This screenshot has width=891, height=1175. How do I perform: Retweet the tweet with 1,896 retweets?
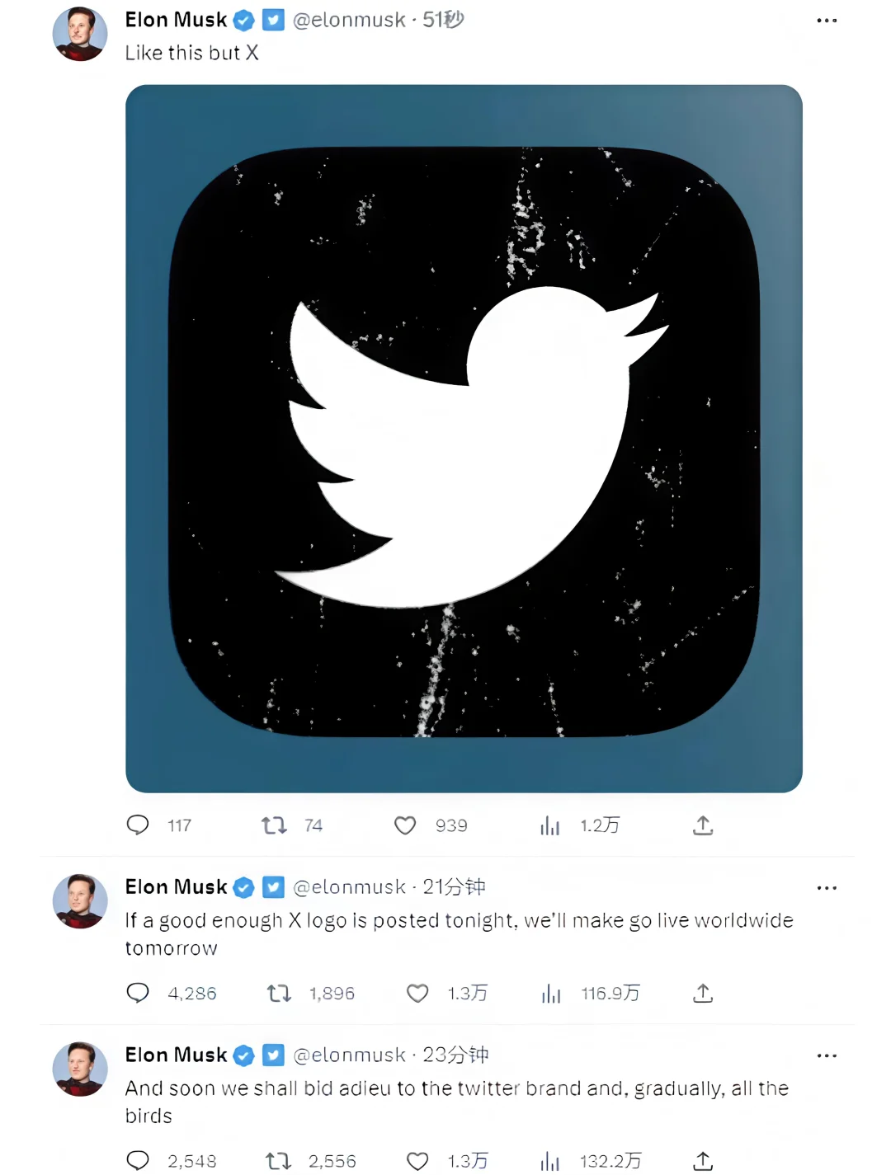[x=279, y=993]
